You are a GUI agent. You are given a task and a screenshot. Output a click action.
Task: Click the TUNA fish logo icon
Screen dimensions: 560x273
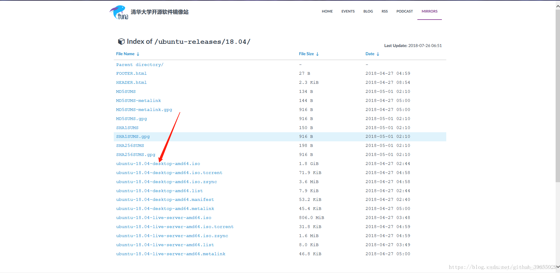119,12
